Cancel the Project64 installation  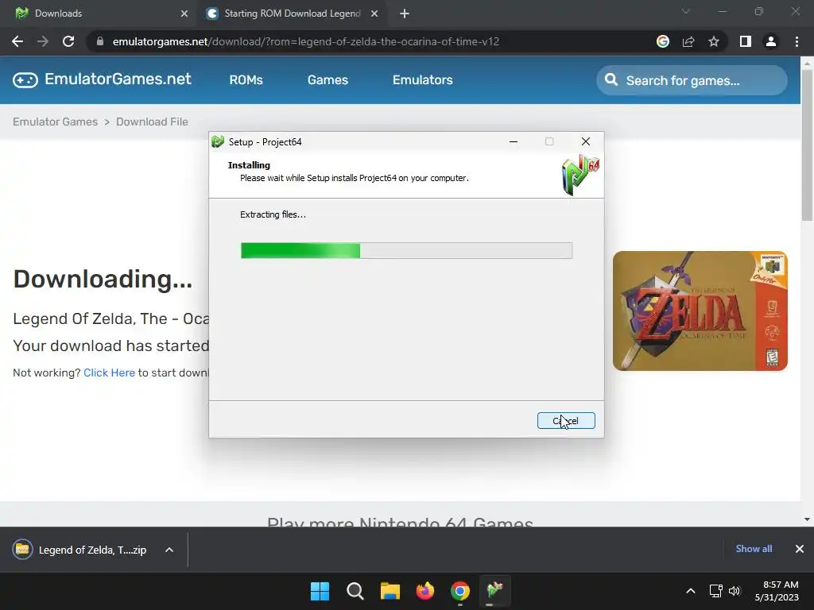pos(566,421)
